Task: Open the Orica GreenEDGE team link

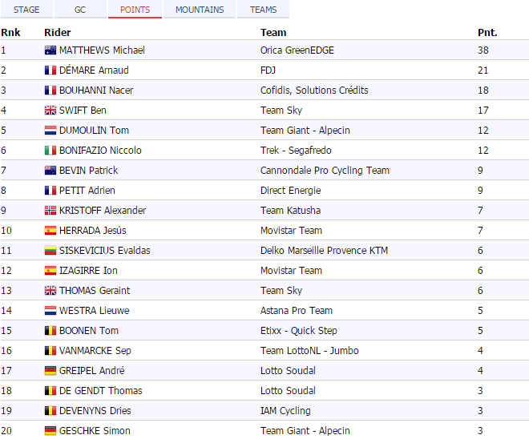Action: pos(297,50)
